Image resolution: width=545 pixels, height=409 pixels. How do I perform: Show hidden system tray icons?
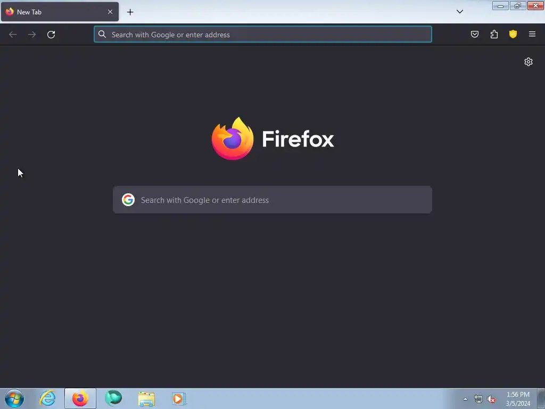pos(465,399)
